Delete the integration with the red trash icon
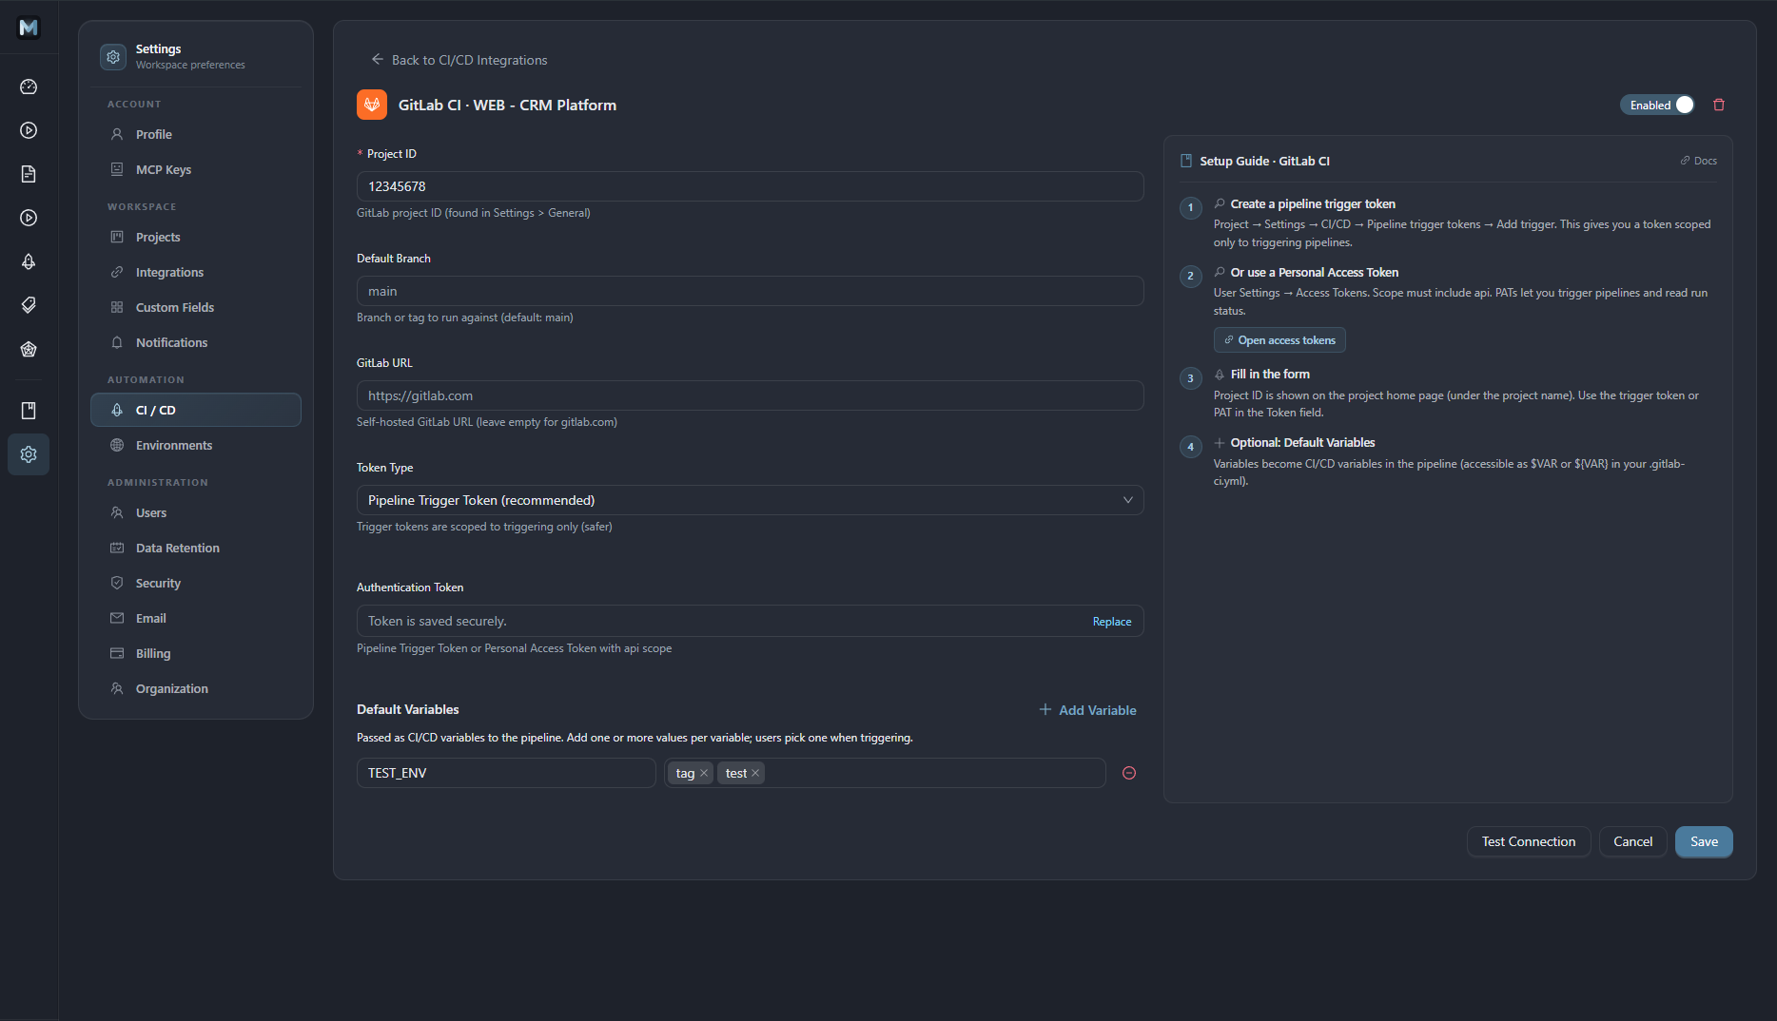Image resolution: width=1777 pixels, height=1021 pixels. 1719,105
